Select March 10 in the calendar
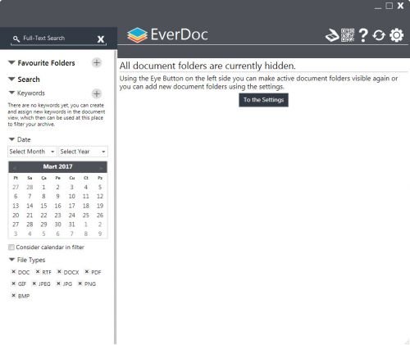The image size is (410, 345). coord(72,196)
